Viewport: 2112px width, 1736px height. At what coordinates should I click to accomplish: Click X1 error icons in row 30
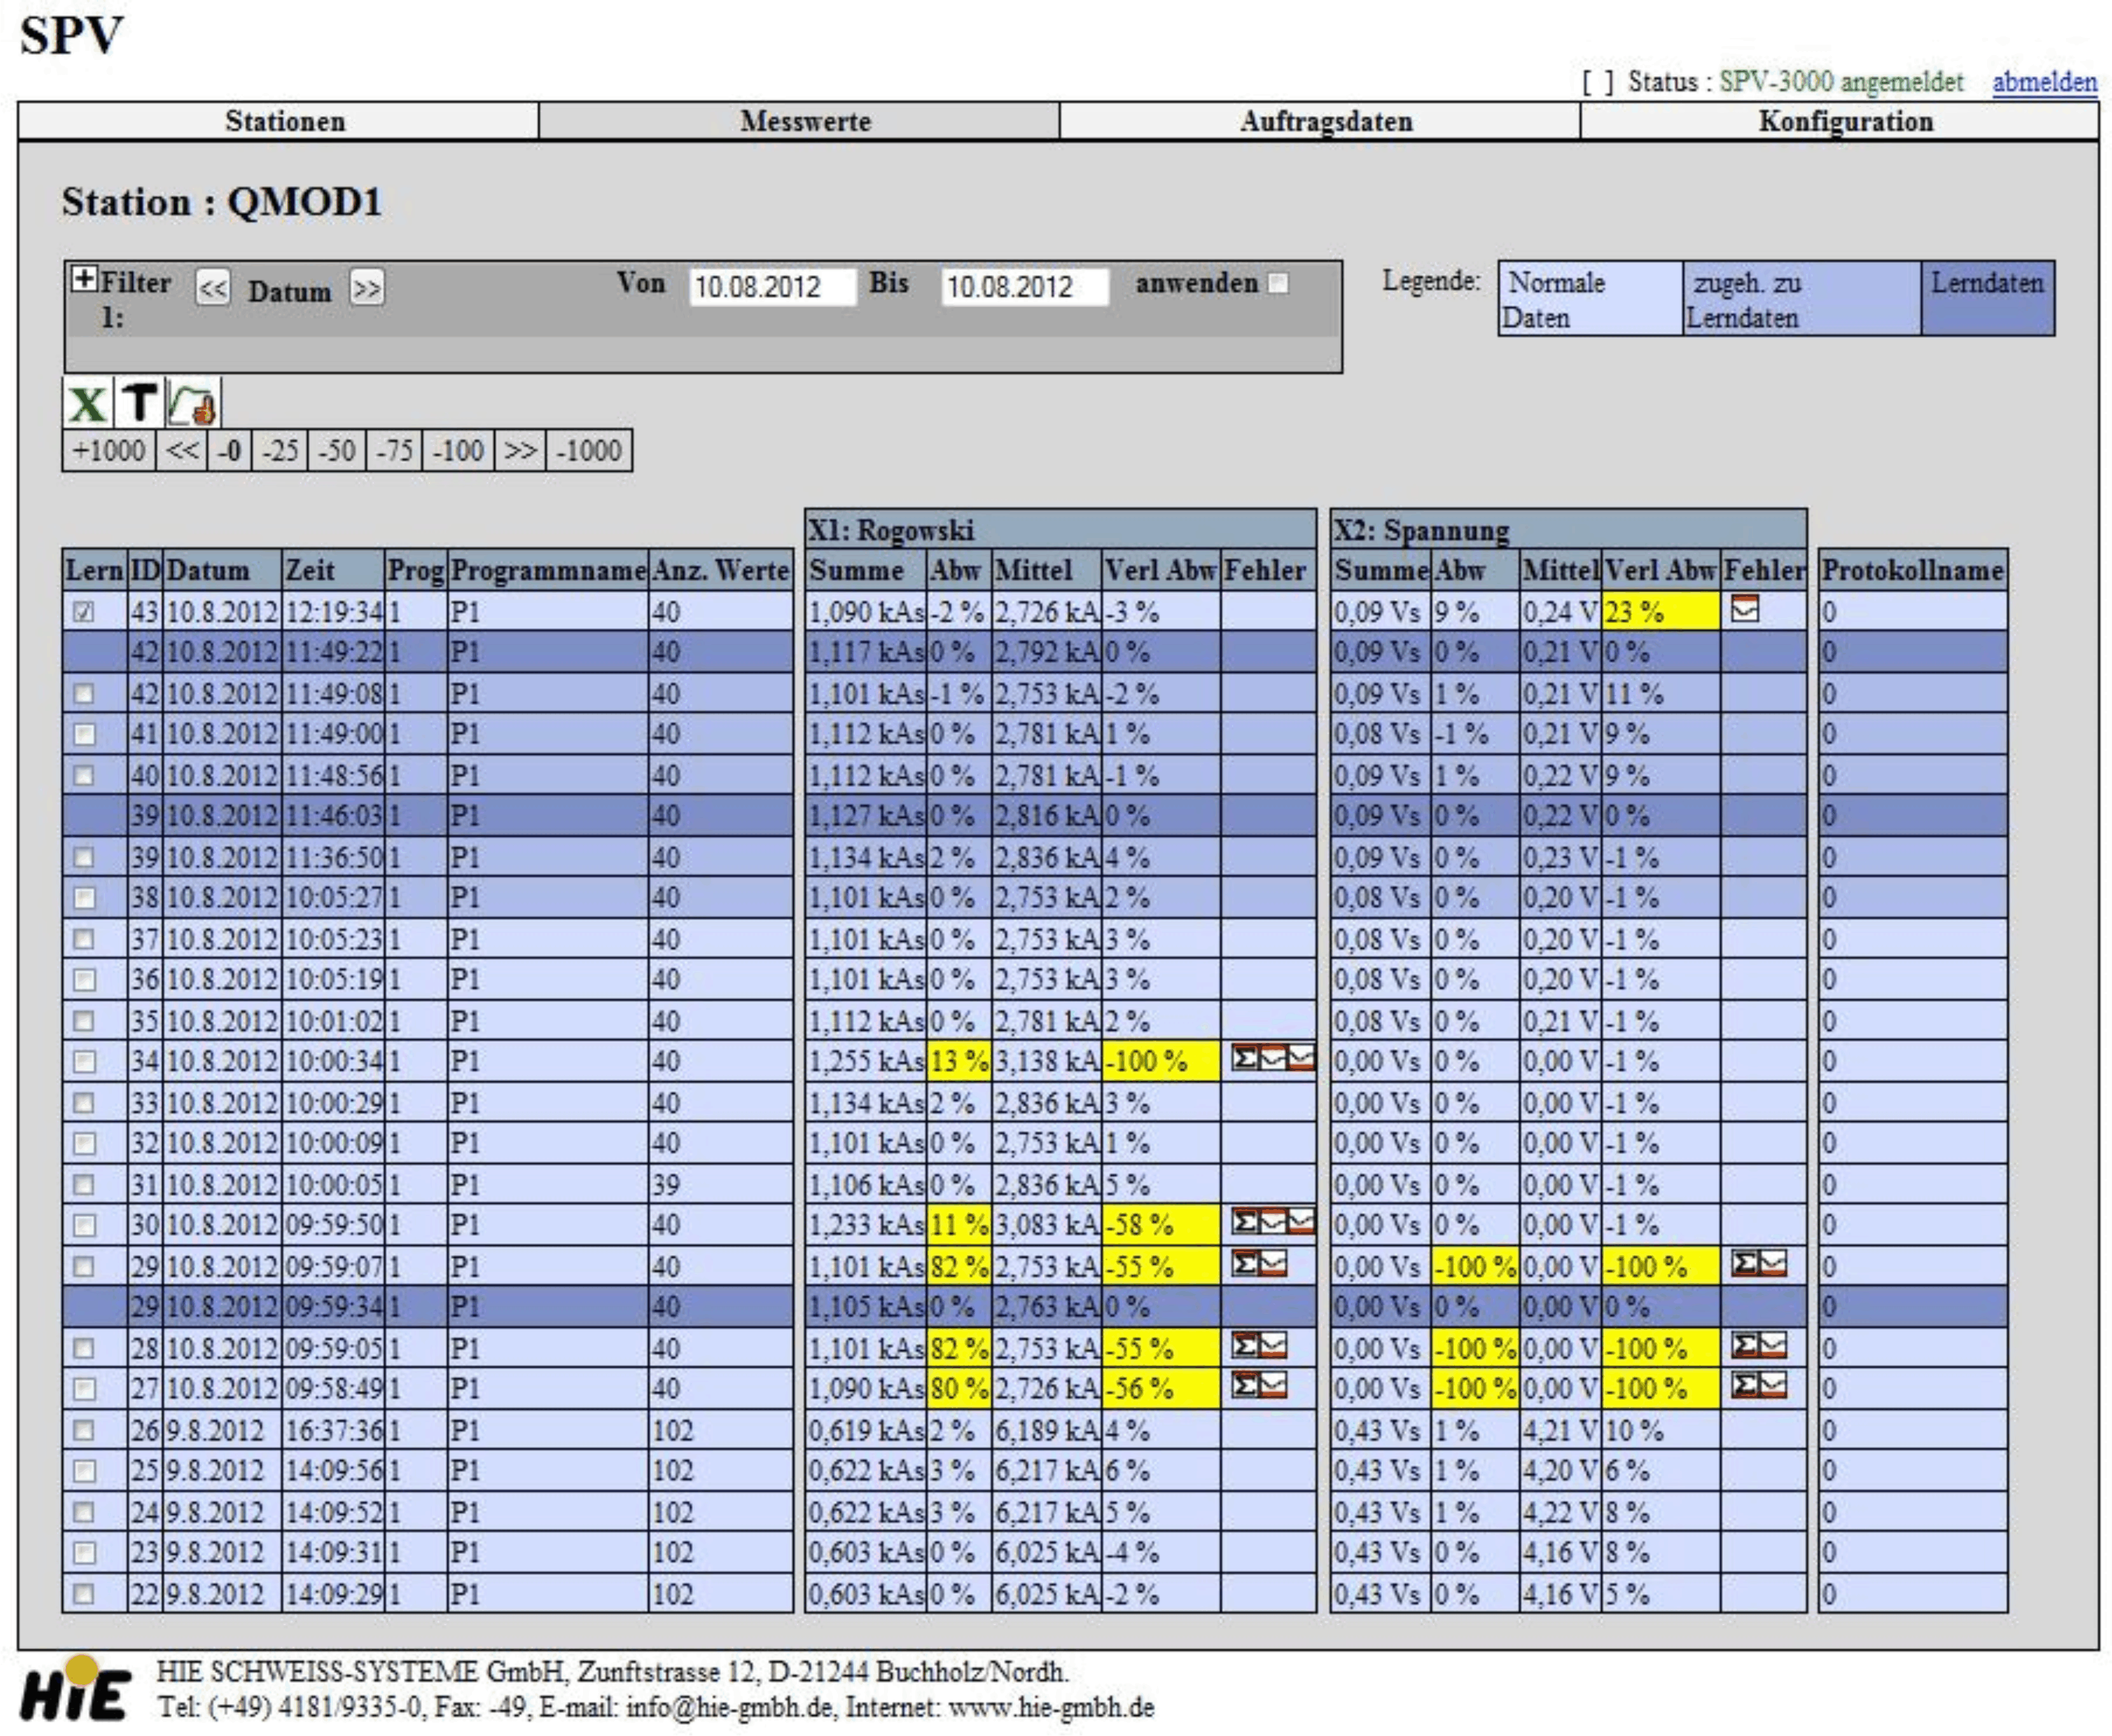coord(1272,1222)
